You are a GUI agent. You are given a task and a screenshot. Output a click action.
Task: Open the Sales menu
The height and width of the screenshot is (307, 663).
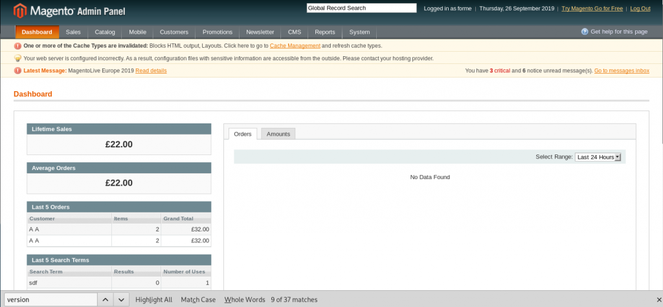(73, 32)
